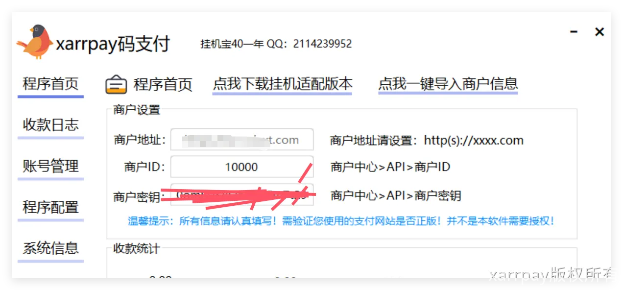The width and height of the screenshot is (623, 290).
Task: Click the 商户中心>API>商户ID hint text
Action: pyautogui.click(x=390, y=167)
